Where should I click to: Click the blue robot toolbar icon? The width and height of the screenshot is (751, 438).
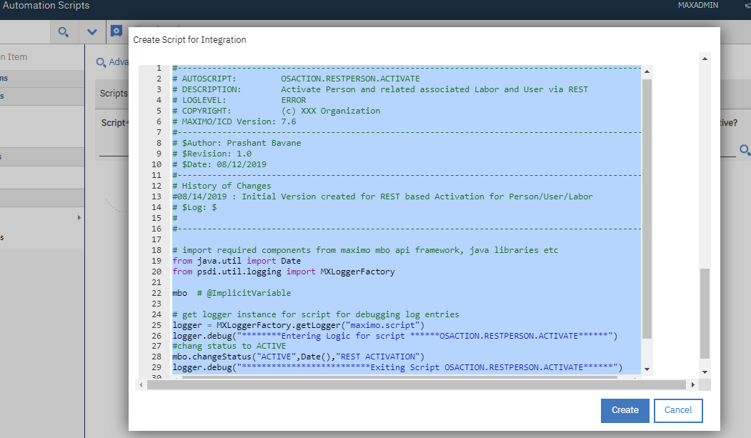click(116, 31)
